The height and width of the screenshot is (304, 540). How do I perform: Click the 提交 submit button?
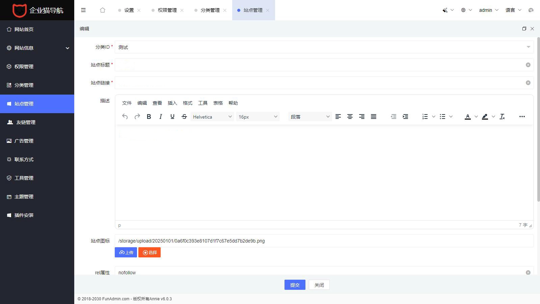point(295,285)
